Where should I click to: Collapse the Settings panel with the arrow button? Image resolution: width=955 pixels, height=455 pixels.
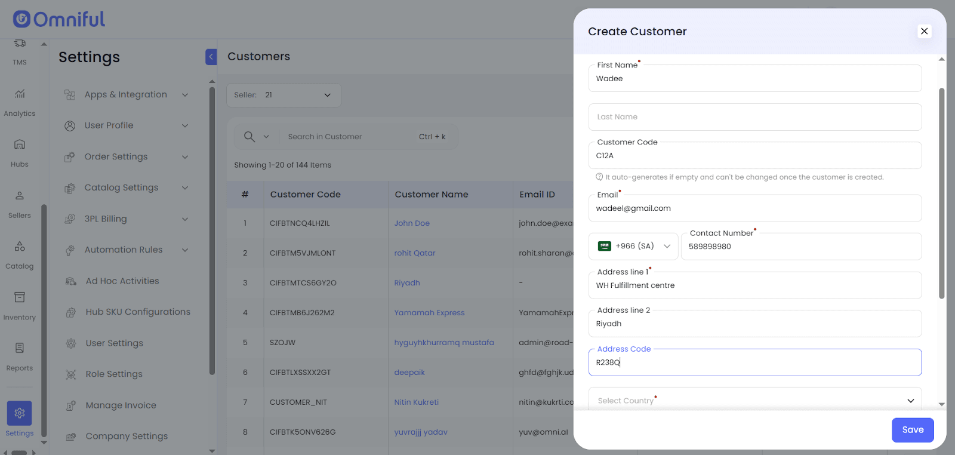coord(211,57)
